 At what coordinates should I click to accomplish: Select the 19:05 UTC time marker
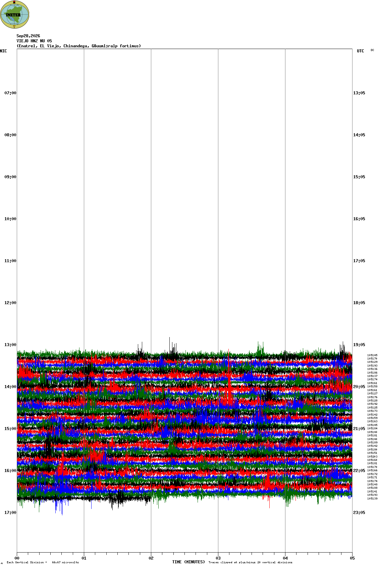pos(359,345)
